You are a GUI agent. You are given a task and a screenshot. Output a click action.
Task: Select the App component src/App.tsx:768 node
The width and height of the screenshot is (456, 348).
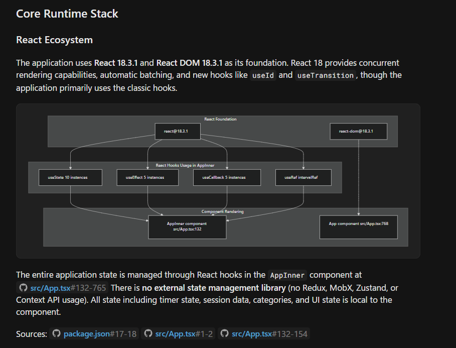pyautogui.click(x=358, y=226)
